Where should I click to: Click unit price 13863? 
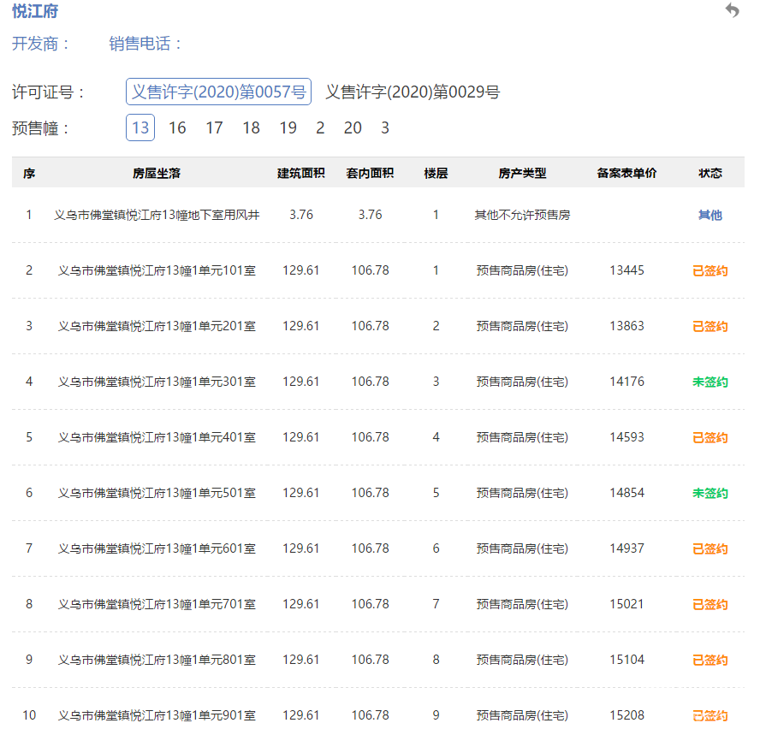click(x=626, y=326)
